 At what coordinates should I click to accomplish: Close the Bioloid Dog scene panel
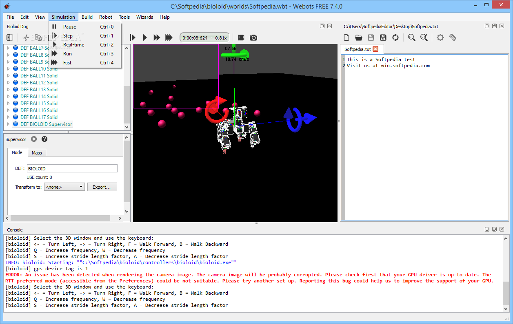pos(329,26)
